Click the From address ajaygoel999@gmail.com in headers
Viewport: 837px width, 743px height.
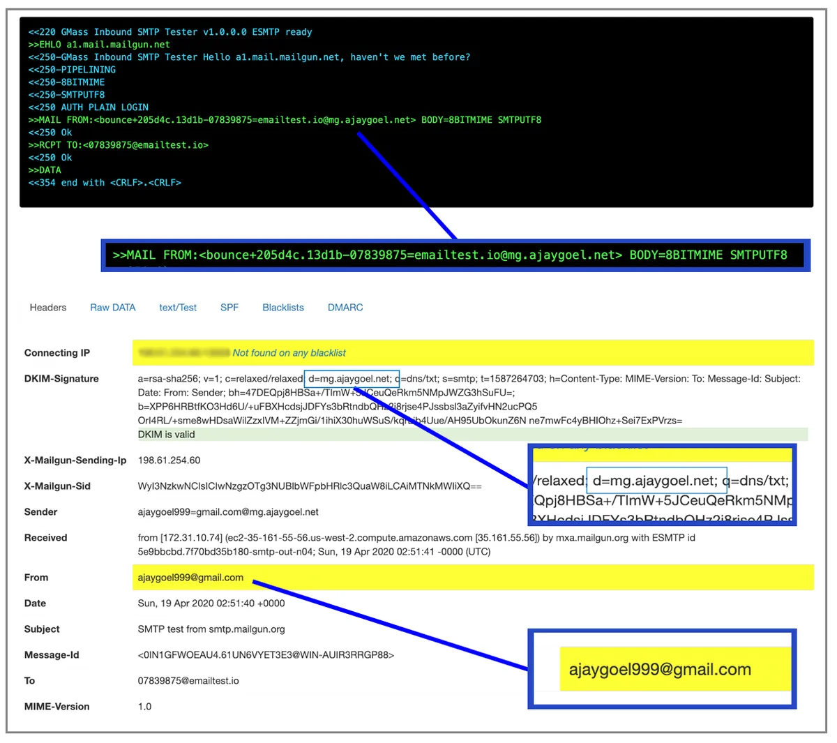[190, 578]
